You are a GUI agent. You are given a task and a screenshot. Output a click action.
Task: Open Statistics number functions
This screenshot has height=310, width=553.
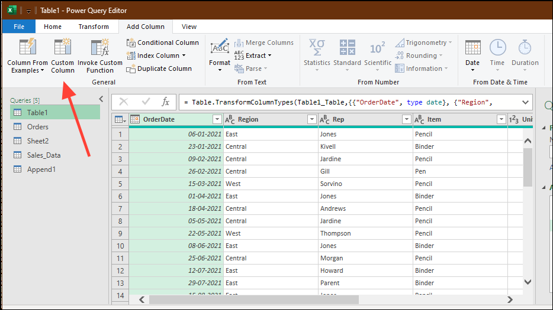(x=317, y=55)
